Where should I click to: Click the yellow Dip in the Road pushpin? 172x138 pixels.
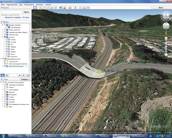(100, 71)
